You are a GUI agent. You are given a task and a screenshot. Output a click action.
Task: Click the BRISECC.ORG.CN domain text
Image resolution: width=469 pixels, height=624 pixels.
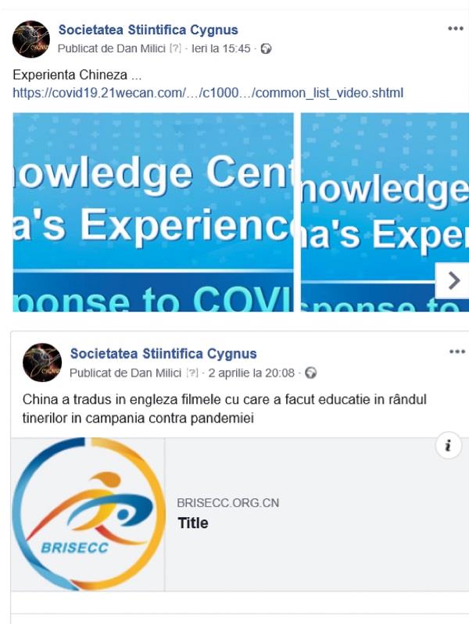coord(228,503)
